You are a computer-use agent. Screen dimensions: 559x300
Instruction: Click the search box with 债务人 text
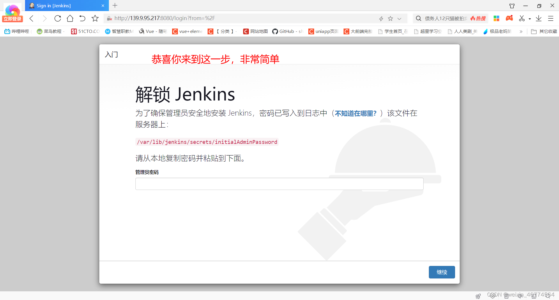pos(445,18)
